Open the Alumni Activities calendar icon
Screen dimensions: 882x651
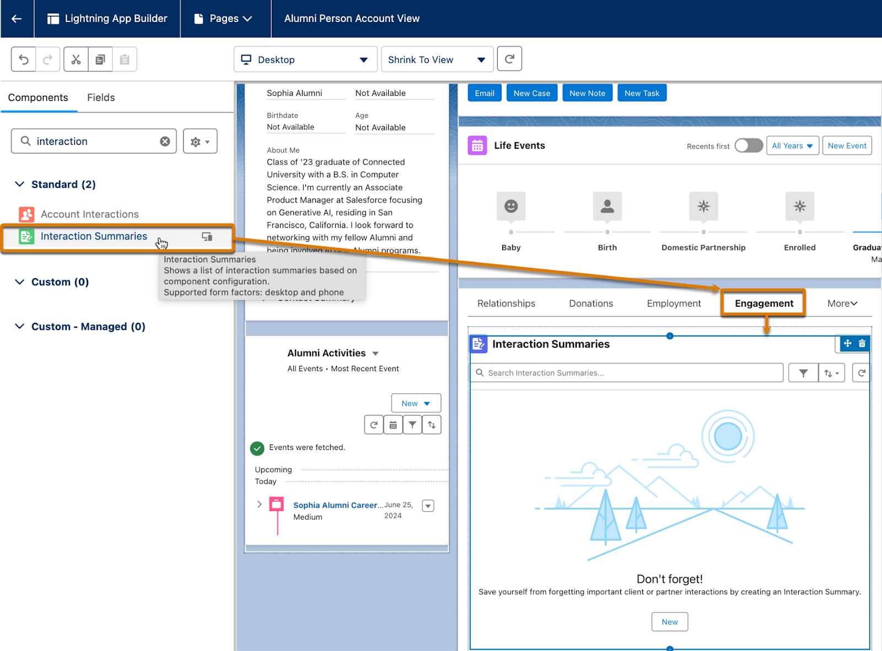393,425
